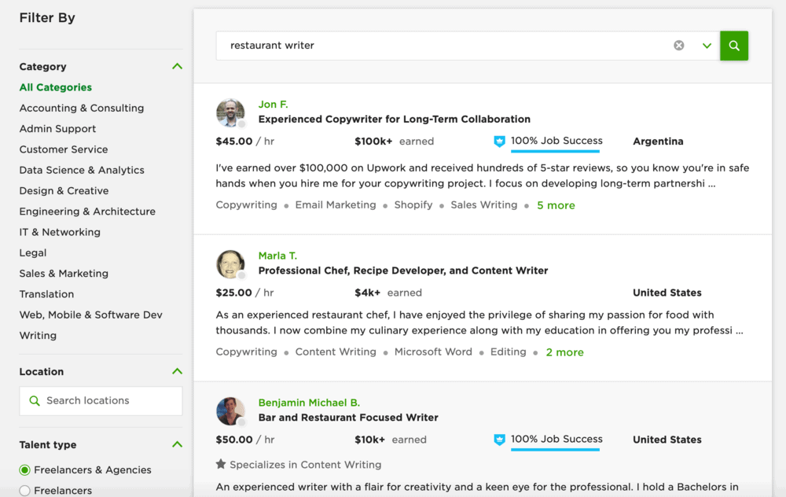The width and height of the screenshot is (786, 497).
Task: Clear the search query with the X icon
Action: coord(678,45)
